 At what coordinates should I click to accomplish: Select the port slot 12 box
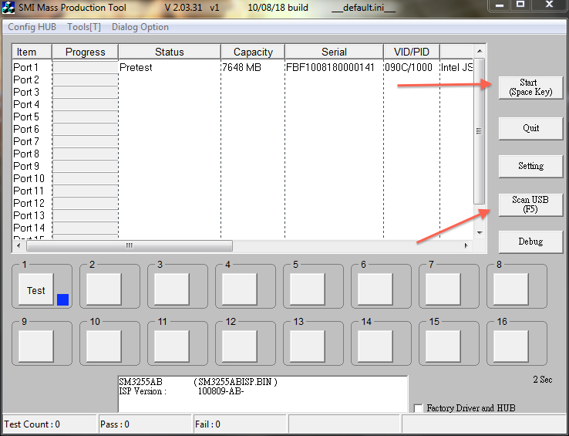tap(240, 345)
